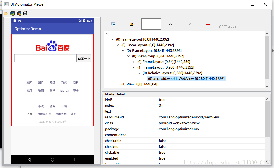274x168 pixels.
Task: Click the Baidu logo in device screenshot
Action: (52, 46)
